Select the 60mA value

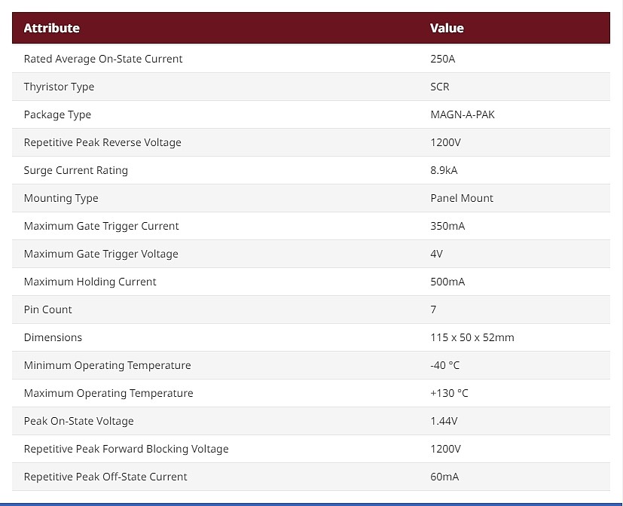click(x=444, y=476)
